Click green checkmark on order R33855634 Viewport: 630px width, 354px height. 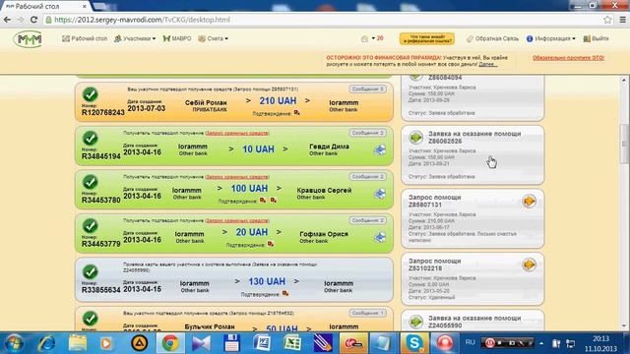90,272
